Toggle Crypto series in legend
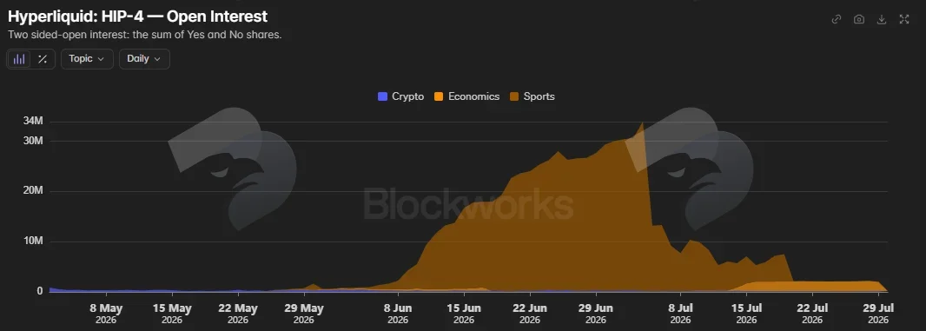This screenshot has height=331, width=926. pyautogui.click(x=401, y=96)
